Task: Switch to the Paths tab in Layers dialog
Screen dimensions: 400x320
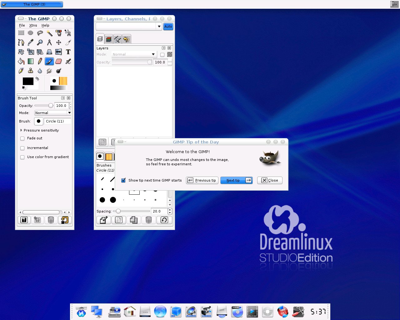Action: [x=117, y=39]
